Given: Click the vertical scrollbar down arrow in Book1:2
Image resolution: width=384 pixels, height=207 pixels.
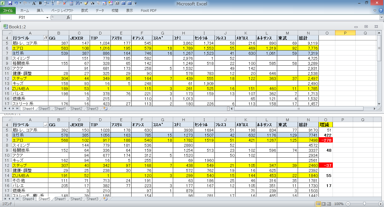Looking at the screenshot, I should 379,104.
